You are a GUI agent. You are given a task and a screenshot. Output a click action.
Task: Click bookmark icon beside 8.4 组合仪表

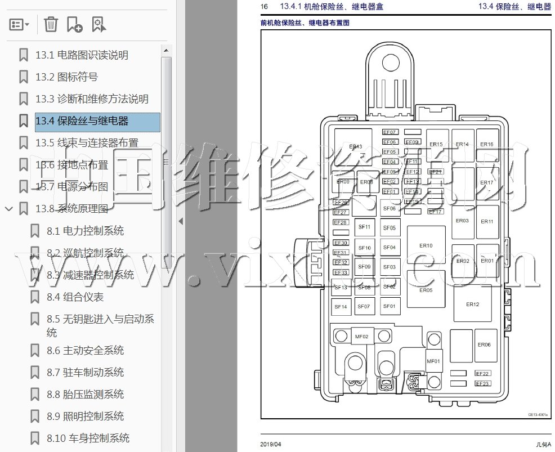[35, 297]
